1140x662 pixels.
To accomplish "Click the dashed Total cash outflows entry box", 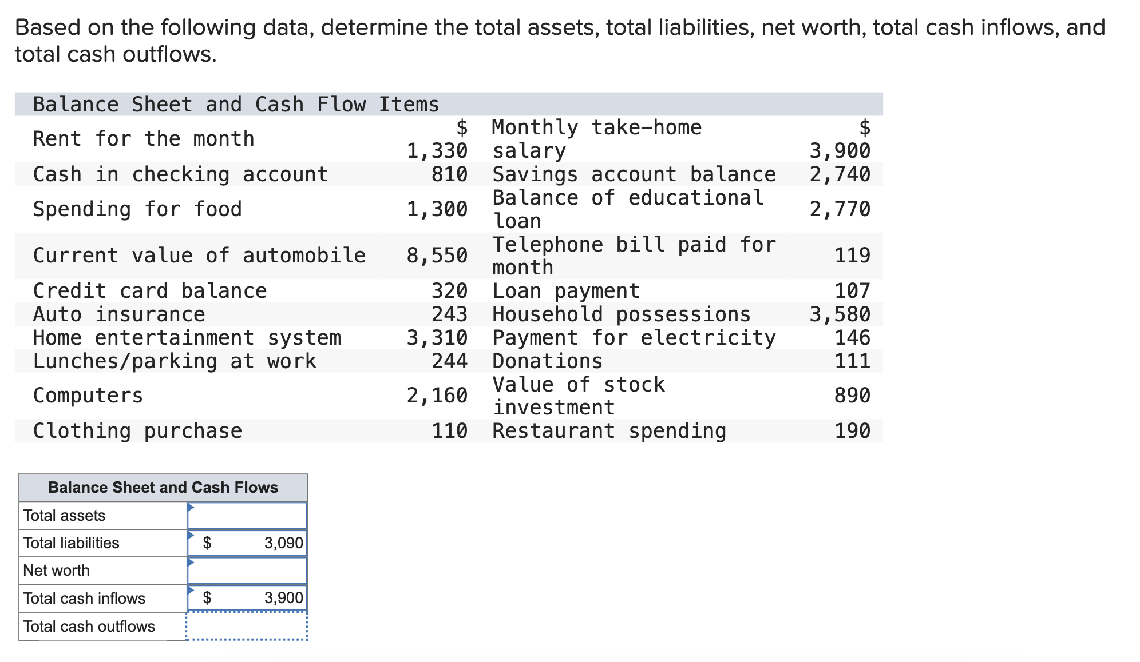I will pos(246,625).
